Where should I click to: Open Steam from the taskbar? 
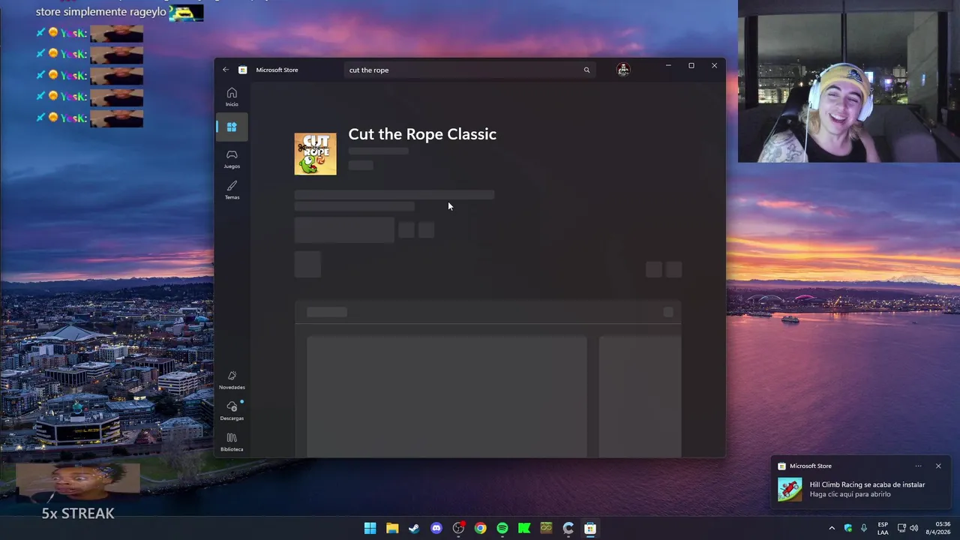[414, 528]
